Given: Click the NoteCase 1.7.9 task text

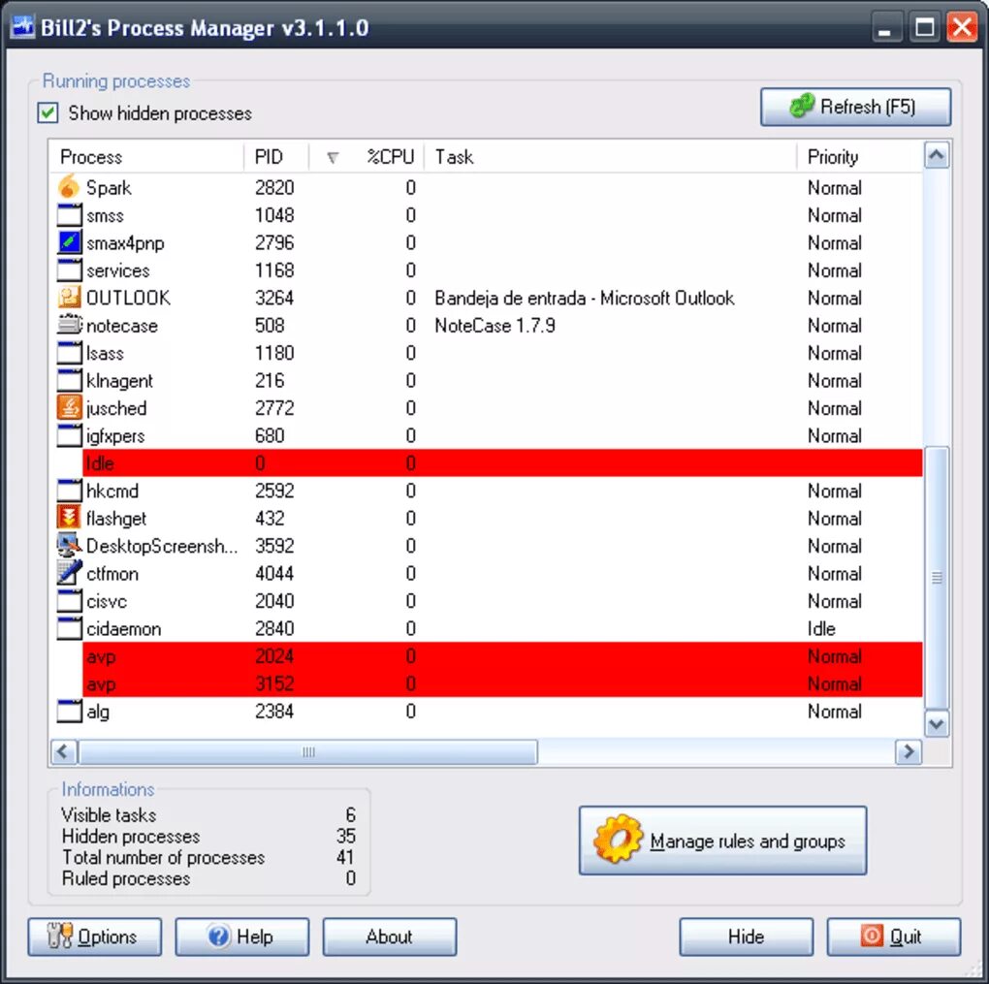Looking at the screenshot, I should [495, 326].
